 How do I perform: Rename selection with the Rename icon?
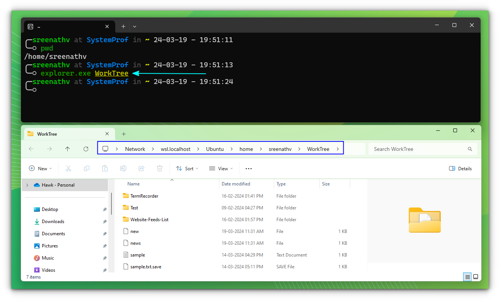pos(123,168)
